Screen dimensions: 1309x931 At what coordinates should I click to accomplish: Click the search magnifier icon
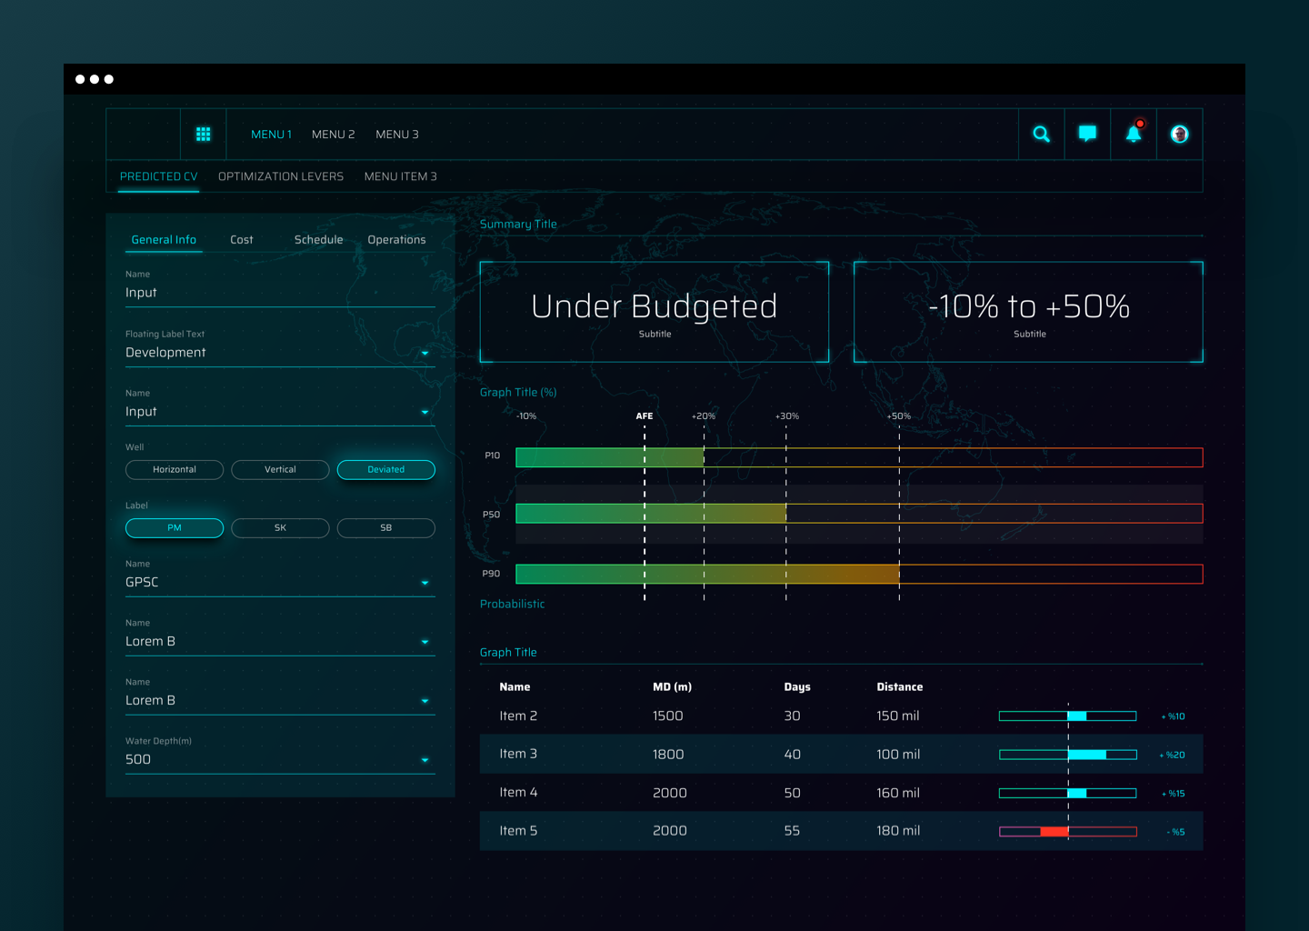point(1042,135)
